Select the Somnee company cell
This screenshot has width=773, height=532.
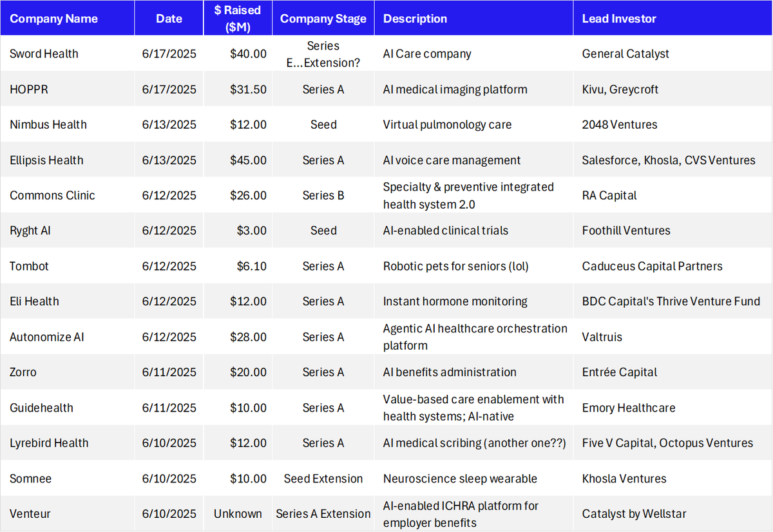[x=67, y=479]
